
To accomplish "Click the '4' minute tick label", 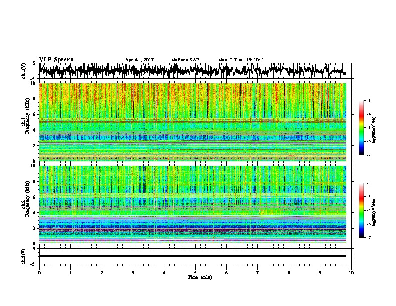I will click(x=164, y=273).
